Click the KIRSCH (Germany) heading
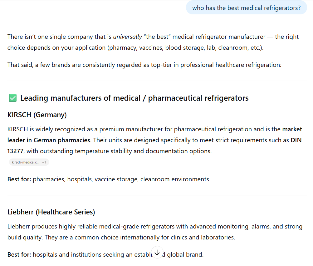The width and height of the screenshot is (313, 266). click(37, 115)
